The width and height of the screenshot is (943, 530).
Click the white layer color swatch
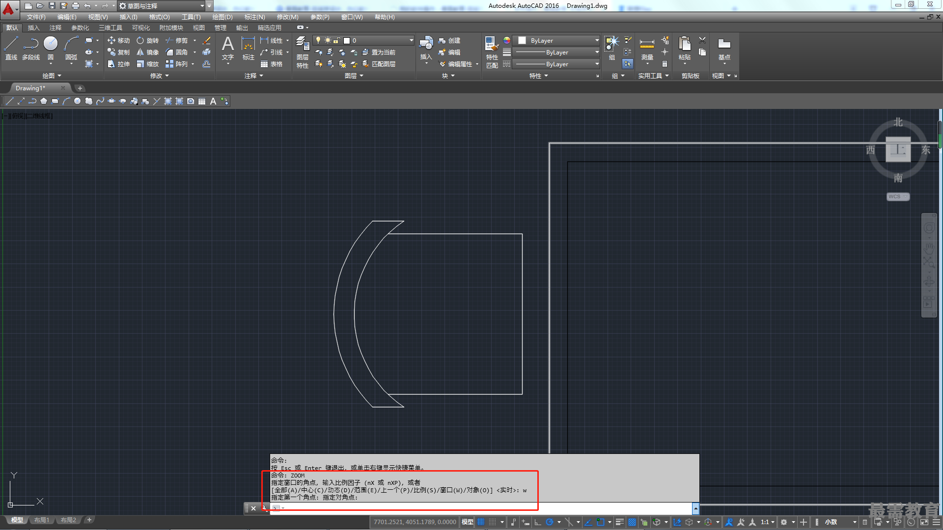point(347,40)
